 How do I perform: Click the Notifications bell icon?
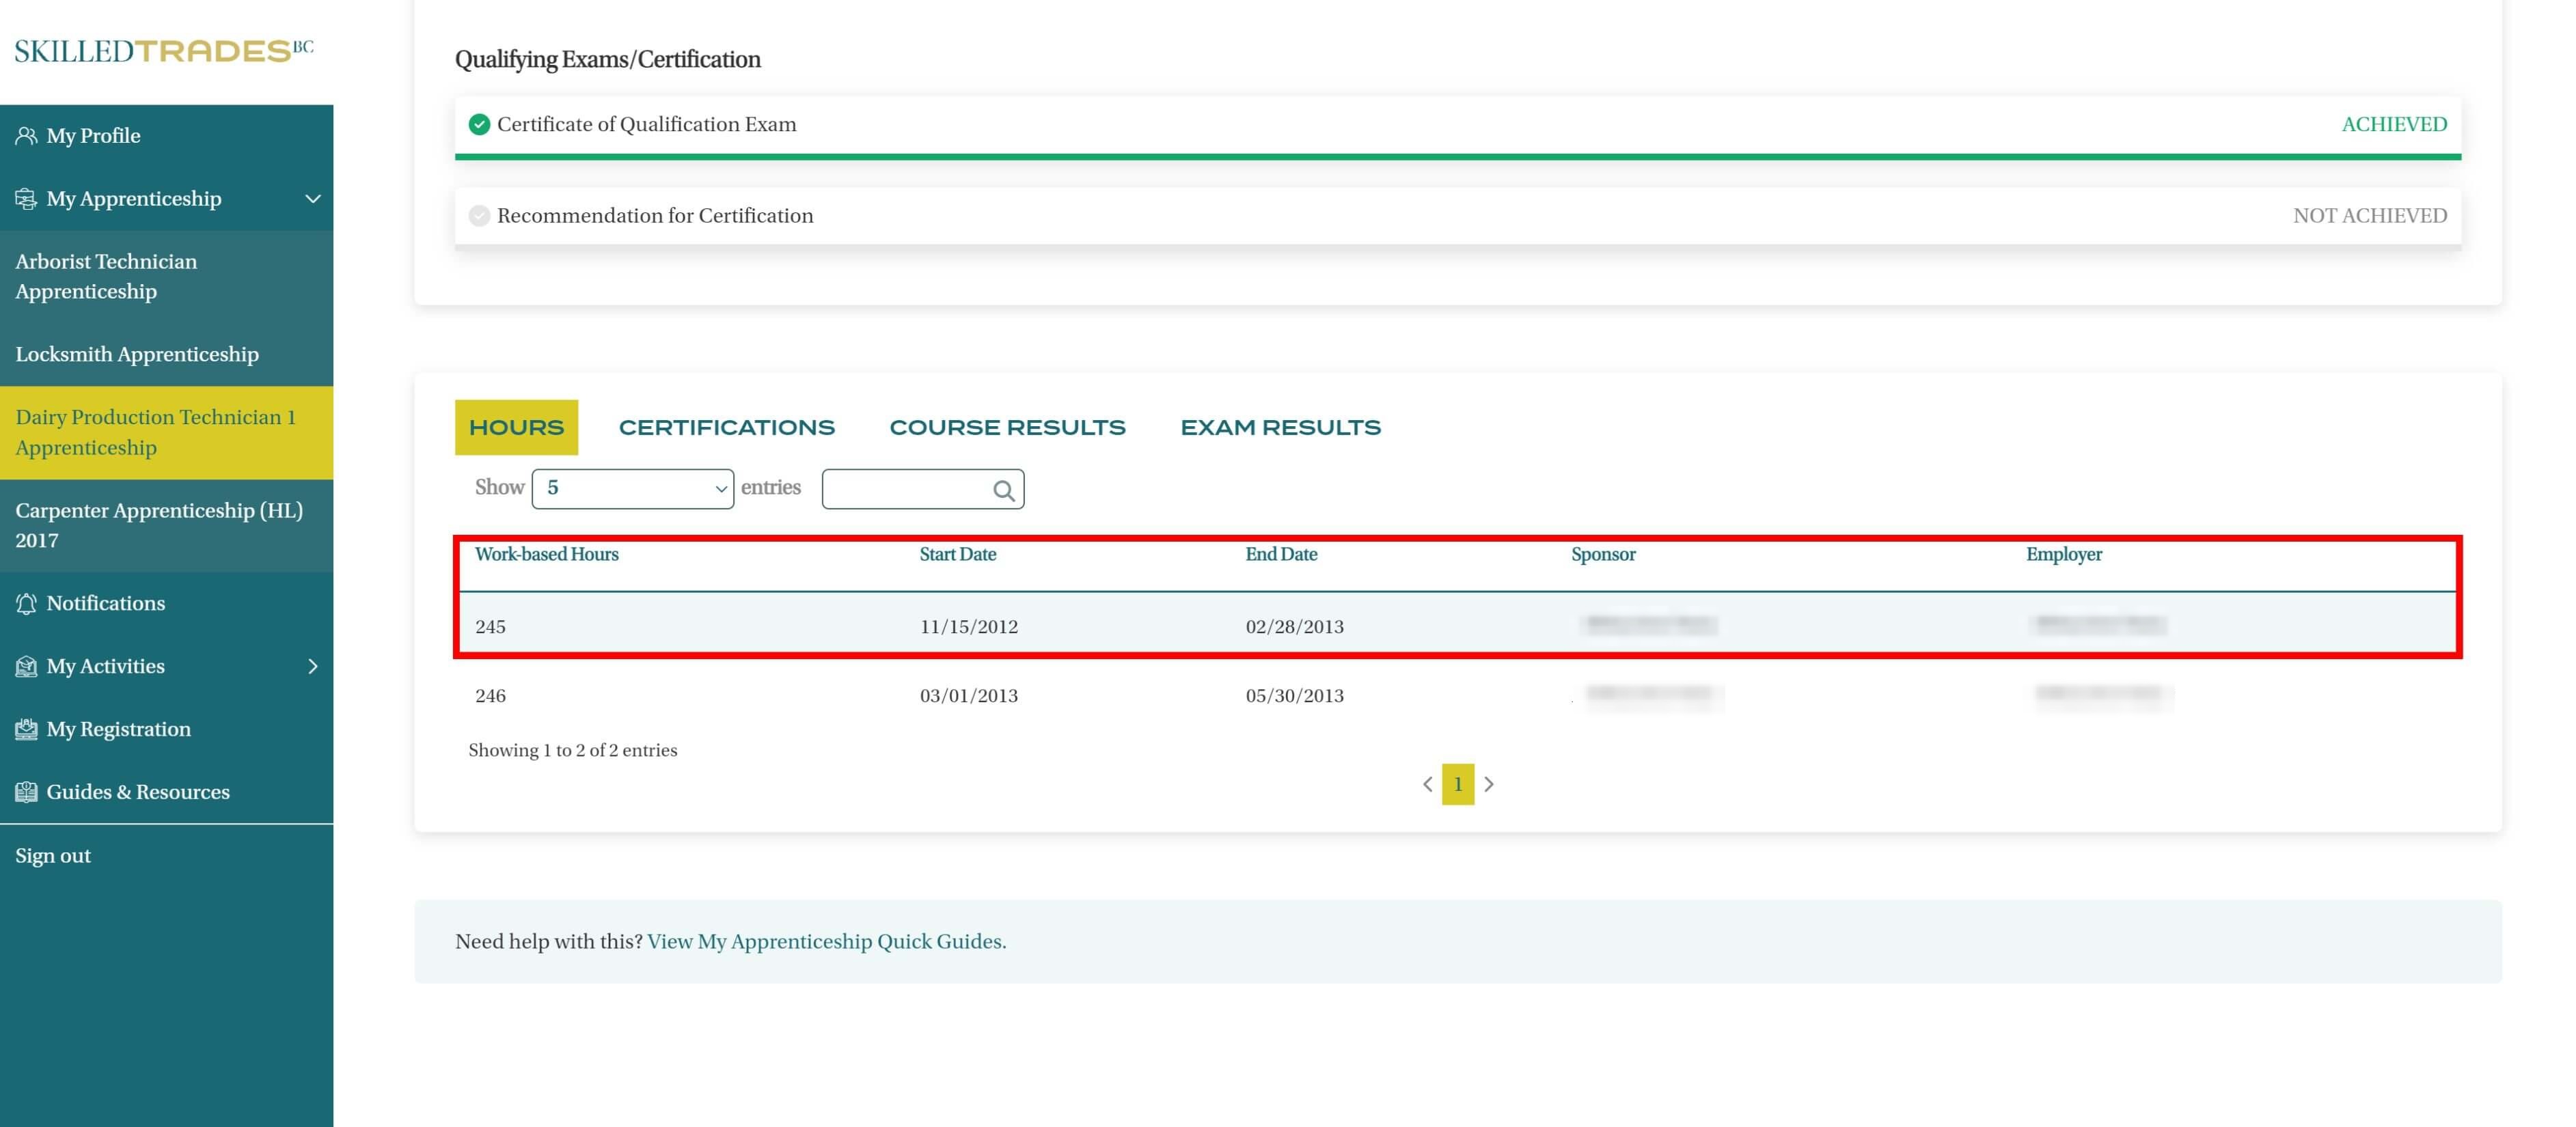[26, 604]
